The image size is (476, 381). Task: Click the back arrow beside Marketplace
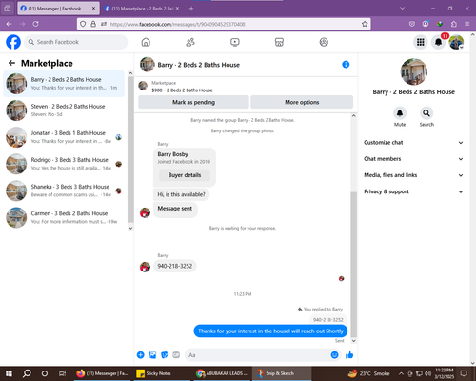pos(11,63)
